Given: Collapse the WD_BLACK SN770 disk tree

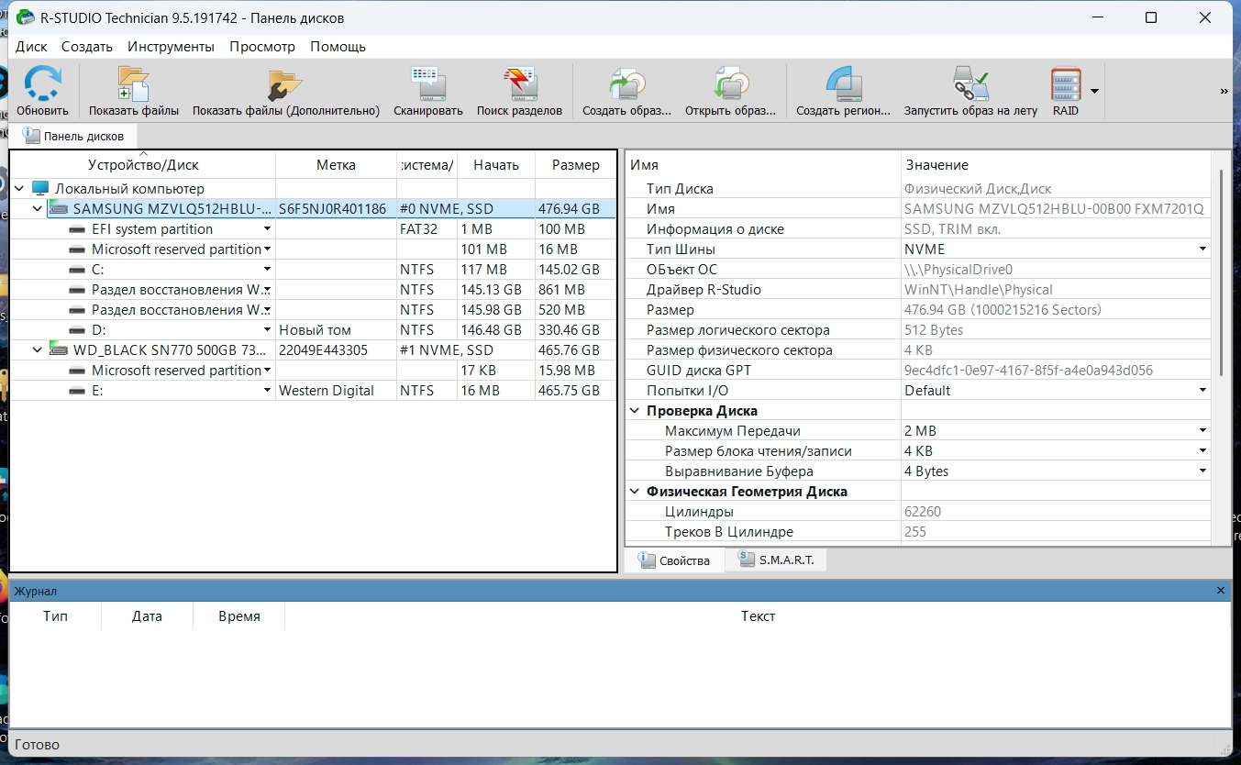Looking at the screenshot, I should pos(38,350).
